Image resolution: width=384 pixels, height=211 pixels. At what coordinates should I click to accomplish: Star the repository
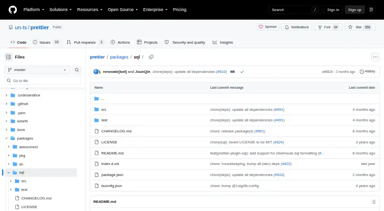pos(360,27)
